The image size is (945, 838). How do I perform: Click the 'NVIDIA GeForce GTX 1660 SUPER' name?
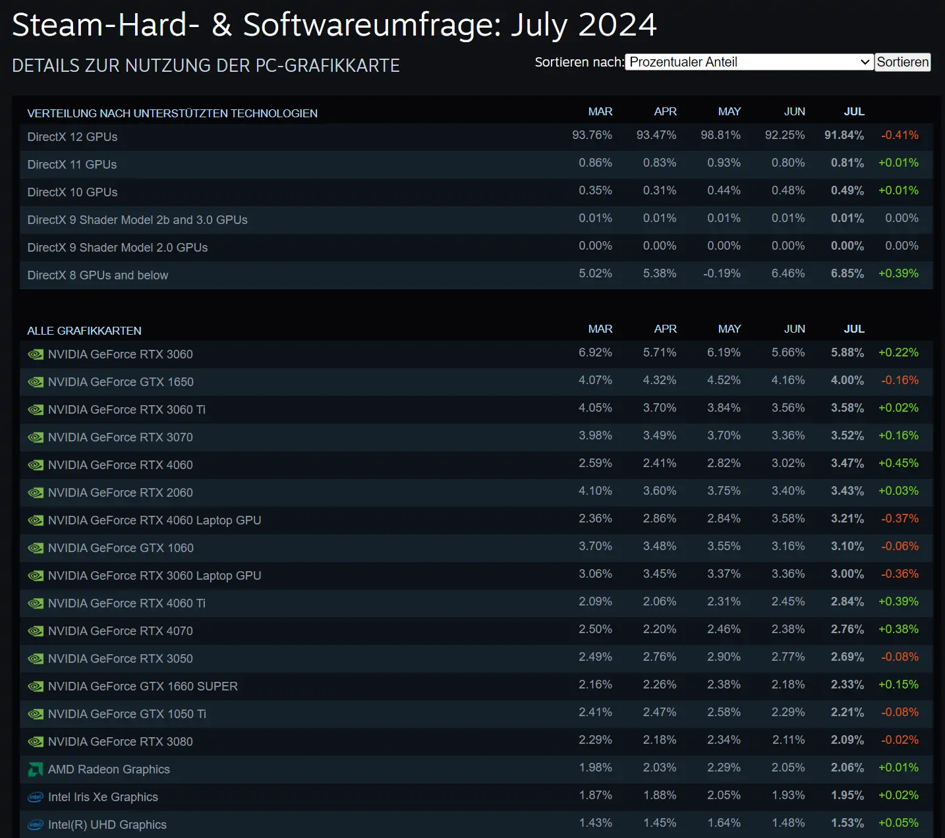(x=143, y=686)
